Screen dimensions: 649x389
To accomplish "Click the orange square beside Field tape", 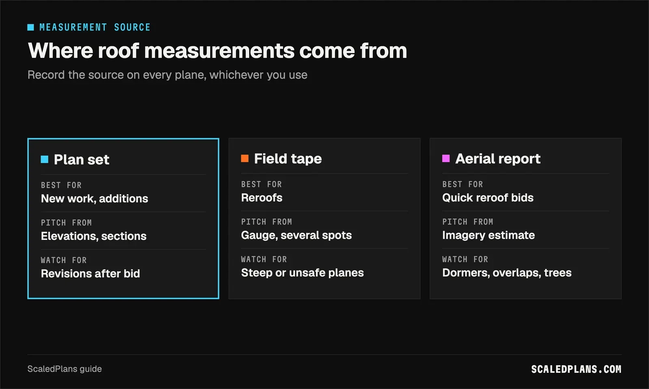I will click(x=245, y=158).
